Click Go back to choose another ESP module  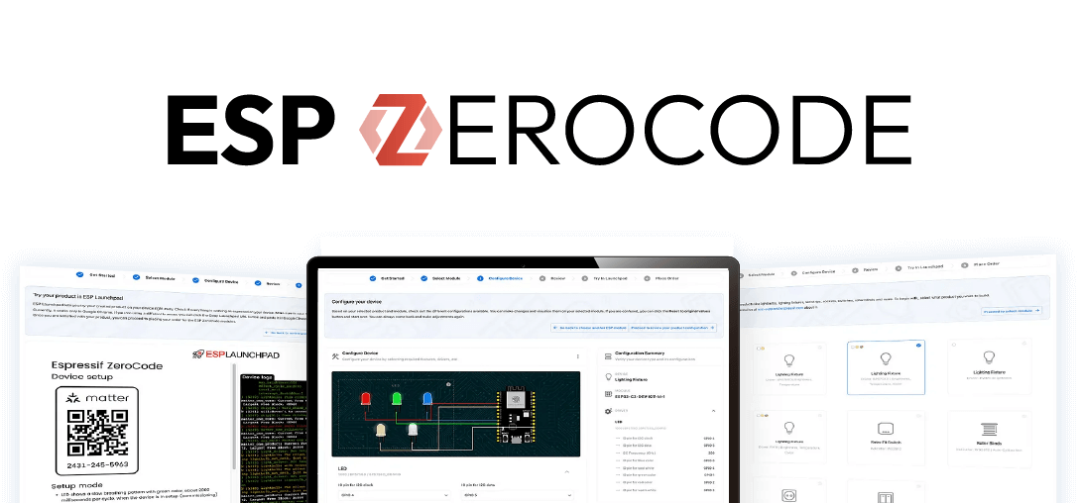coord(588,327)
